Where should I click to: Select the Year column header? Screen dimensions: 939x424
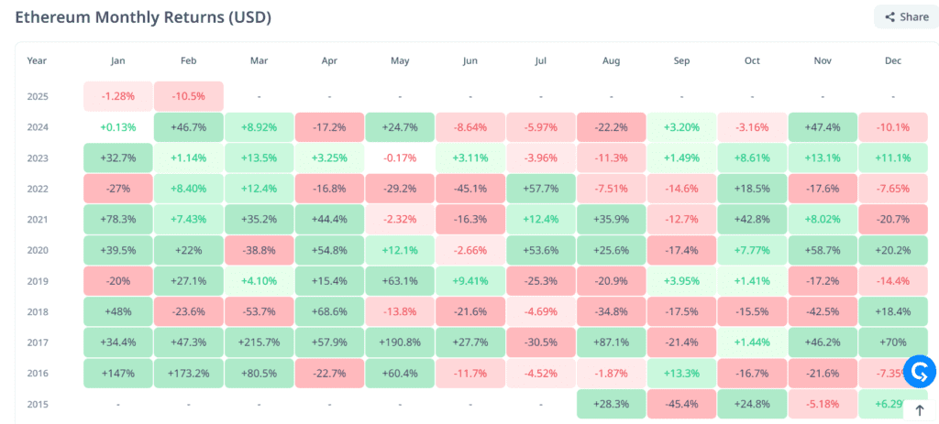[x=37, y=60]
